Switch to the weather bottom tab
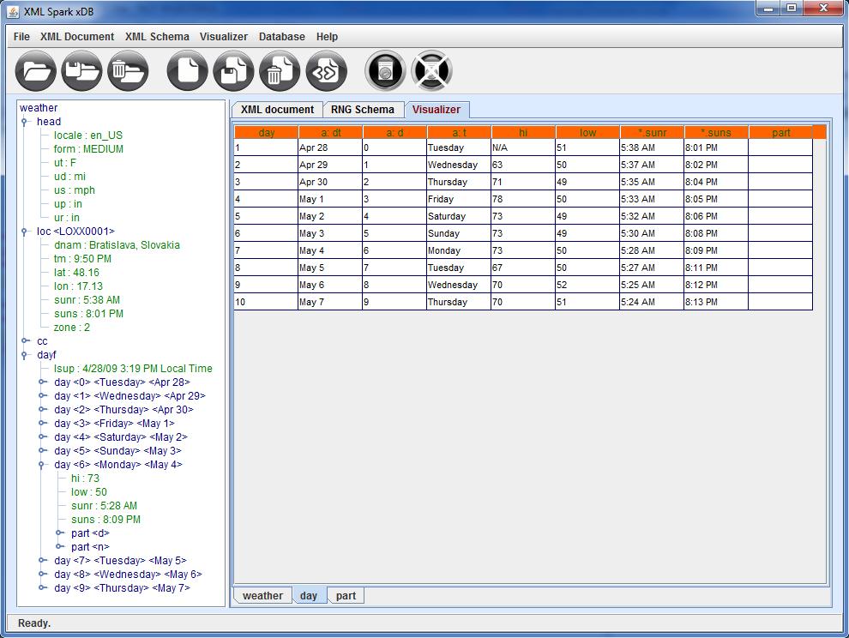Image resolution: width=849 pixels, height=638 pixels. [x=262, y=596]
